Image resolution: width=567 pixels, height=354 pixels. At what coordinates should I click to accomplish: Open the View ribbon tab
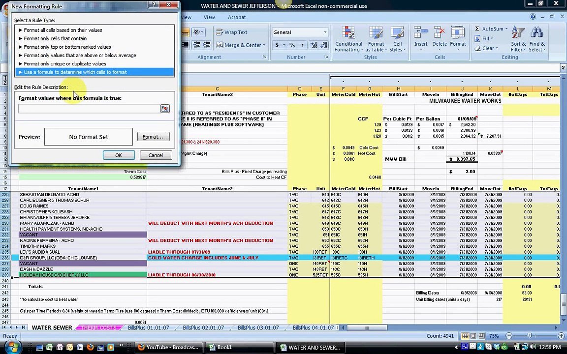pyautogui.click(x=209, y=17)
